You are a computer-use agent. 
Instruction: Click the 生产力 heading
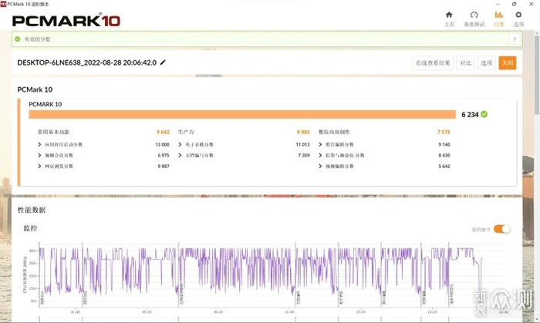[x=186, y=132]
